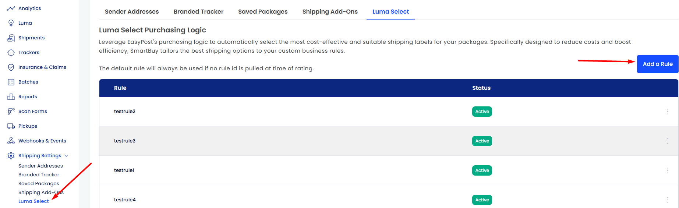The image size is (679, 208).
Task: Open the Shipping Add-Ons tab
Action: point(330,11)
